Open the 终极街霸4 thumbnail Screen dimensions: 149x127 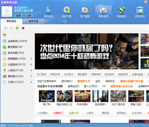[x=83, y=96]
